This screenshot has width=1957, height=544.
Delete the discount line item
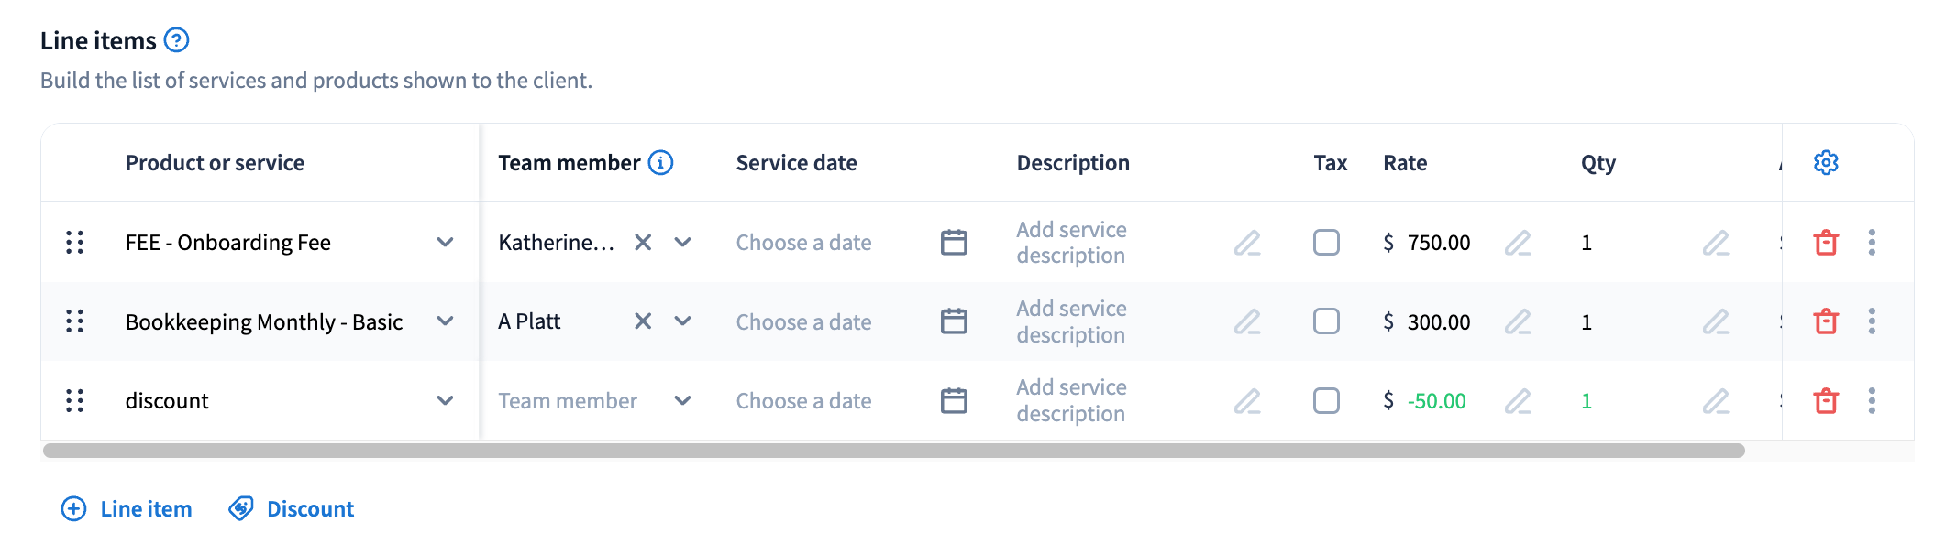[1826, 401]
